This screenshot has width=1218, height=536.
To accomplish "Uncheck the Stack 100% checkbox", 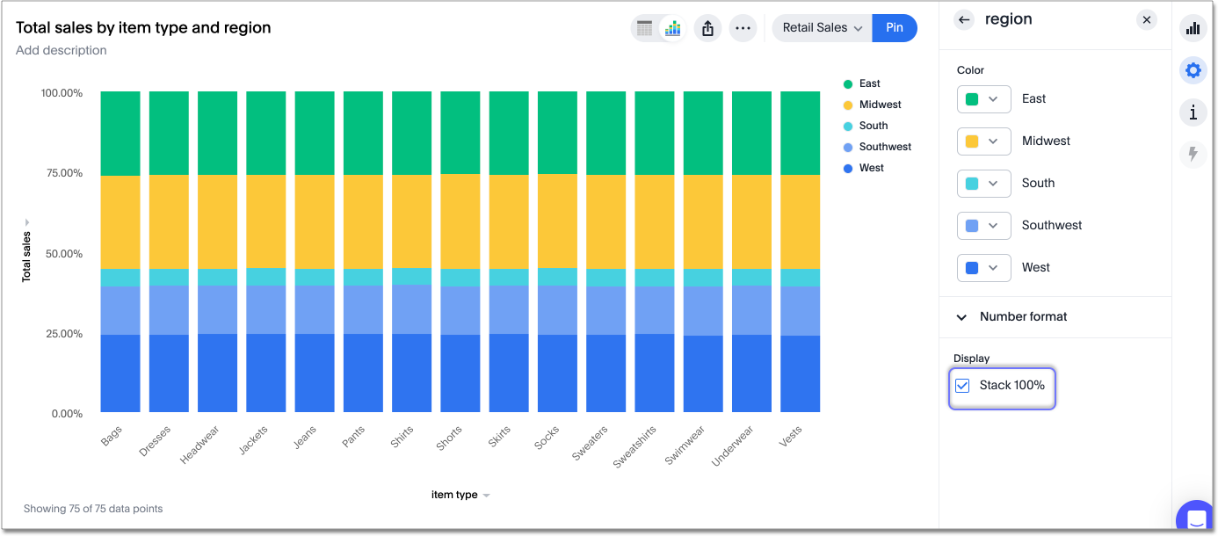I will (962, 385).
